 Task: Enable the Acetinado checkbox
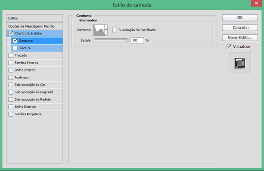point(11,77)
